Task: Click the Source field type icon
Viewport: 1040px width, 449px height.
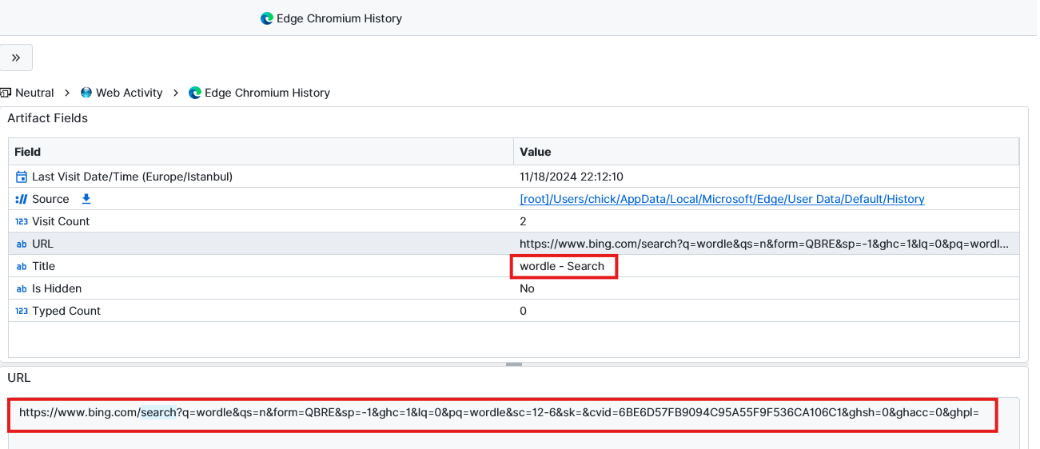Action: point(22,199)
